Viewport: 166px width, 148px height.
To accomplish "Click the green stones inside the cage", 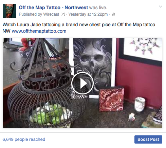I will click(x=50, y=115).
